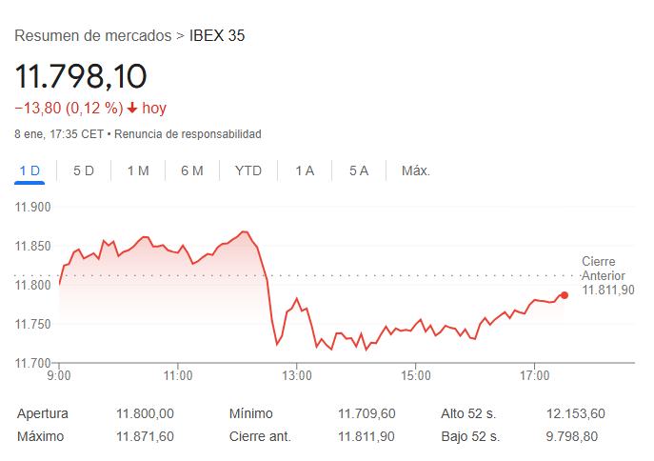The image size is (654, 461).
Task: Switch to the 1 A yearly tab
Action: 305,170
